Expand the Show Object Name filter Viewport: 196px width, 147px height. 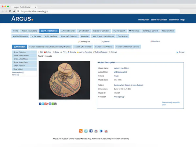click(x=24, y=56)
